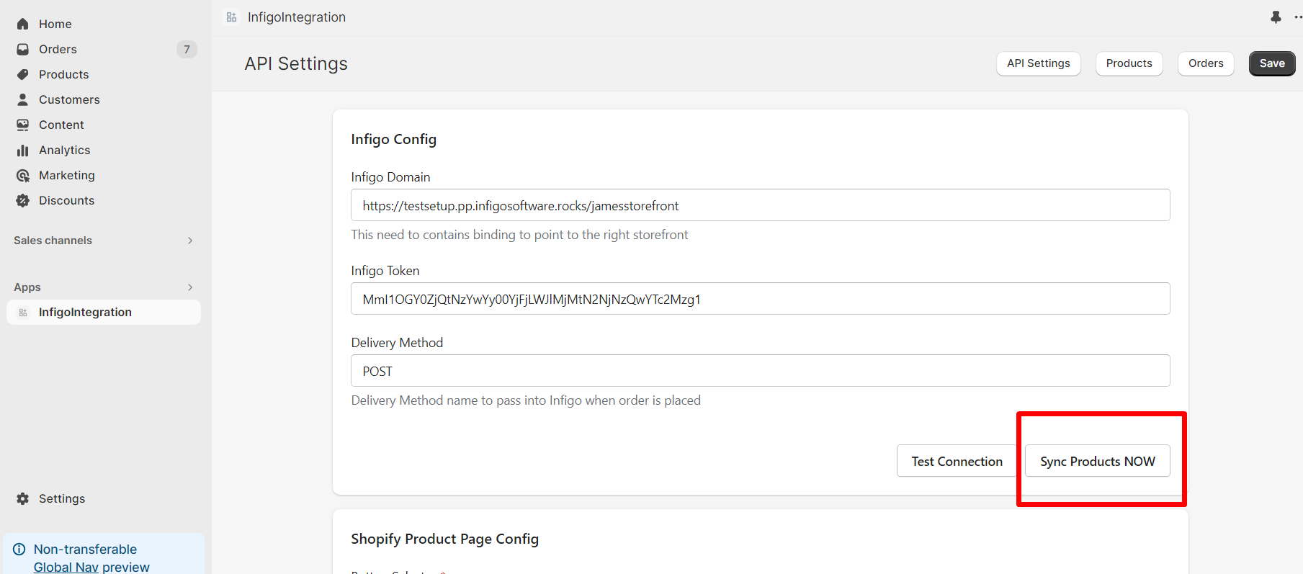The width and height of the screenshot is (1303, 574).
Task: Click the API Settings header button
Action: [x=1038, y=63]
